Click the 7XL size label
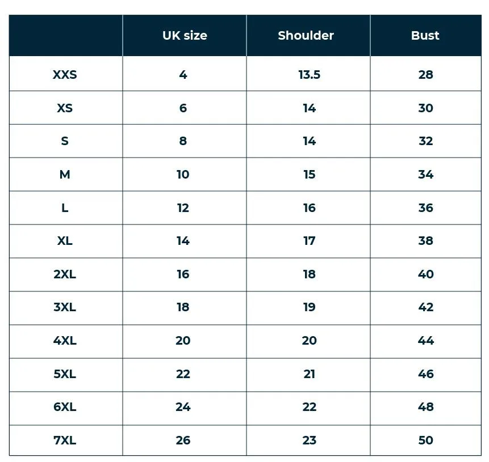The height and width of the screenshot is (462, 489). click(65, 440)
